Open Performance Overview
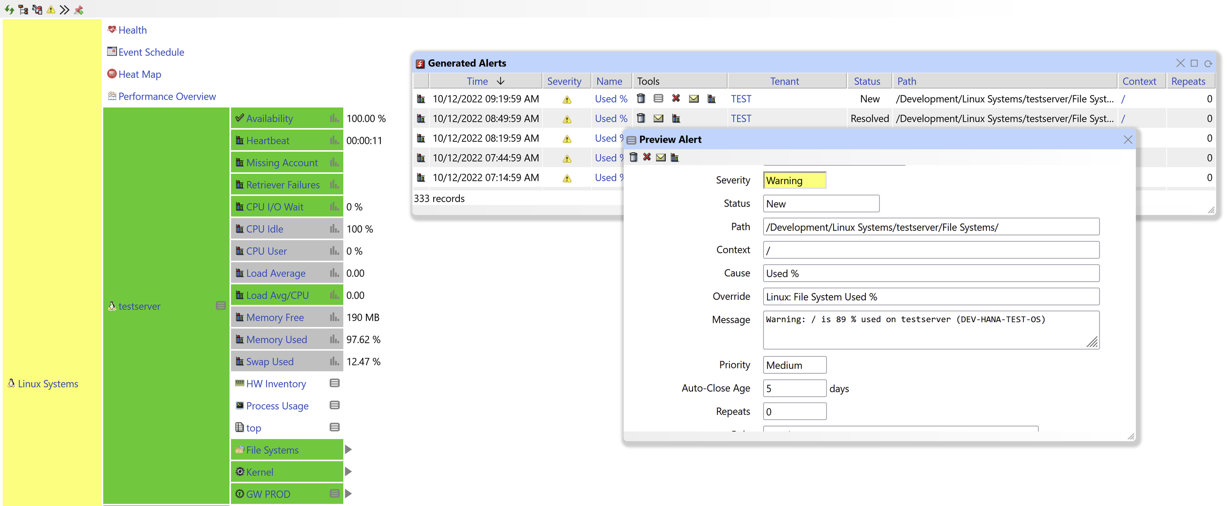This screenshot has height=506, width=1227. pyautogui.click(x=167, y=96)
